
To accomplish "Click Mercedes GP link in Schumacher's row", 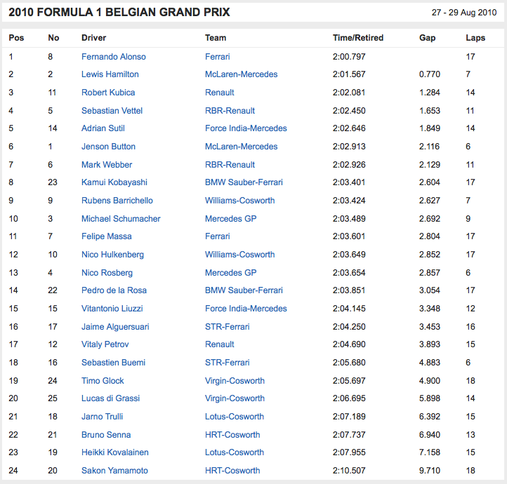I will tap(231, 219).
